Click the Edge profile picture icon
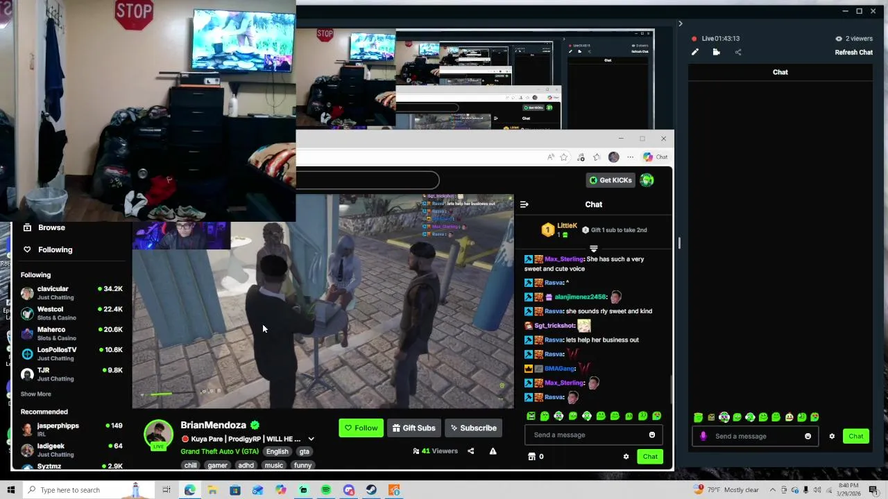Image resolution: width=888 pixels, height=499 pixels. pyautogui.click(x=613, y=157)
